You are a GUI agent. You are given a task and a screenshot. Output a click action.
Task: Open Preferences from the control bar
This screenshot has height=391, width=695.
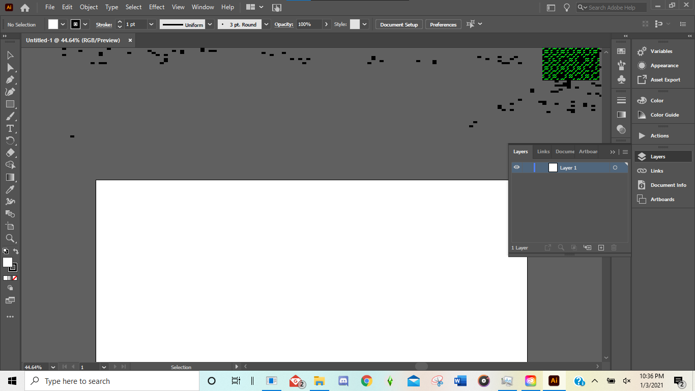[443, 24]
